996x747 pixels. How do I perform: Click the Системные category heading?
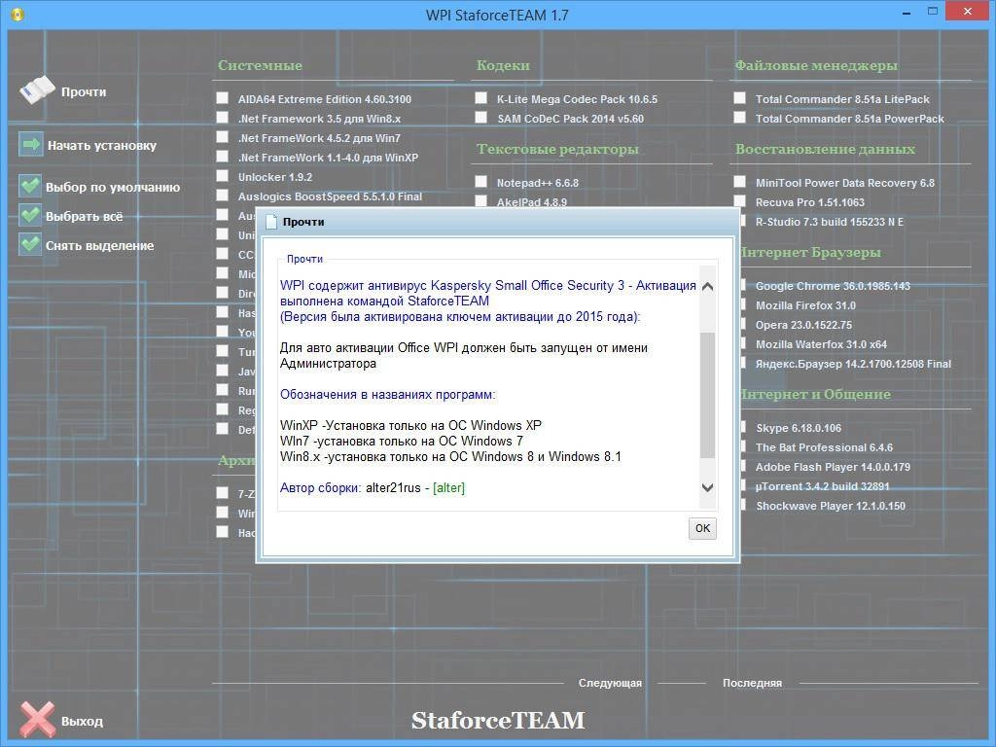[x=260, y=65]
